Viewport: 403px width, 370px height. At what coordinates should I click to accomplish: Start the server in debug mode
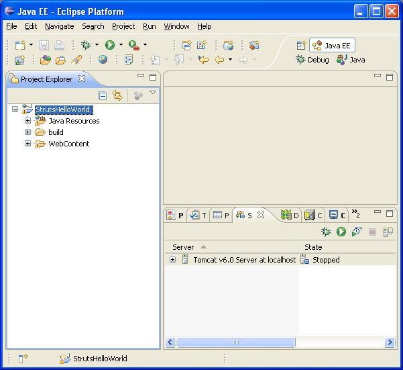pos(326,232)
